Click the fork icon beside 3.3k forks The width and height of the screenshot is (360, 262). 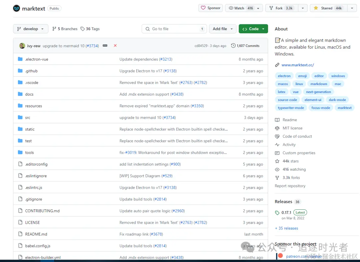click(x=277, y=178)
